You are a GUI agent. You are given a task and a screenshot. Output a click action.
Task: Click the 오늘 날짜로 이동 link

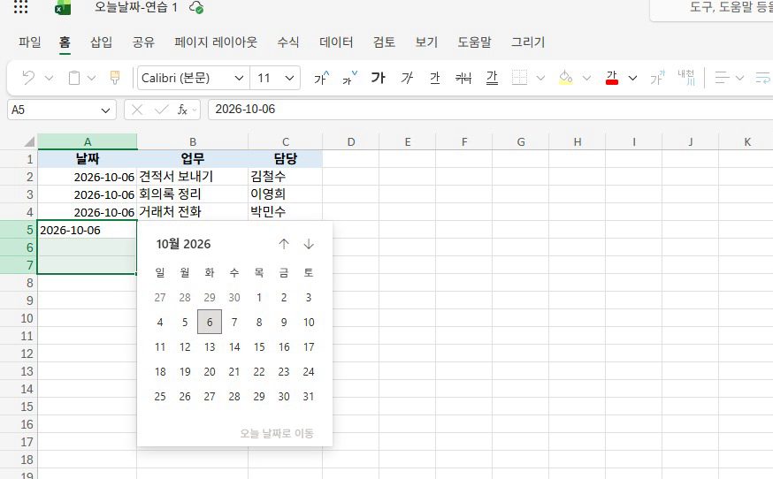pos(277,433)
